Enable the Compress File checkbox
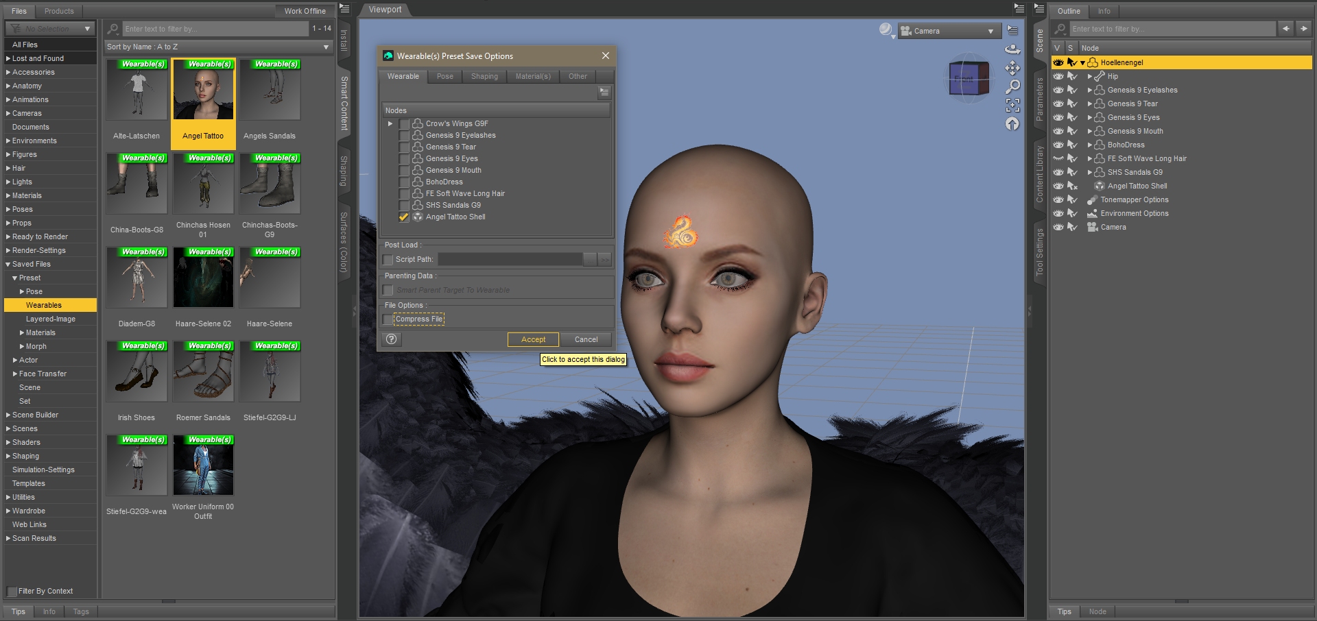Image resolution: width=1317 pixels, height=621 pixels. (x=388, y=319)
